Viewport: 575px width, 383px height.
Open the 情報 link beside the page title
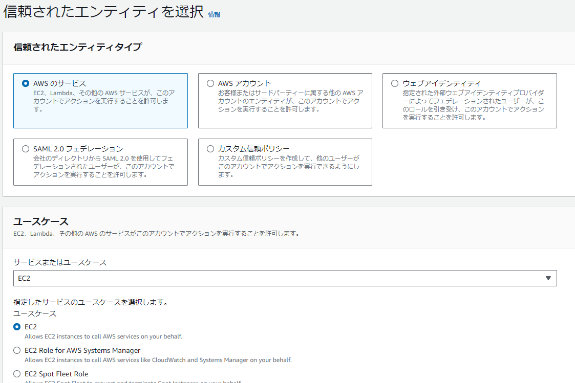[x=214, y=15]
